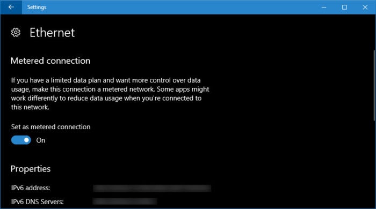The height and width of the screenshot is (209, 376).
Task: Click the Properties section heading
Action: click(x=31, y=169)
